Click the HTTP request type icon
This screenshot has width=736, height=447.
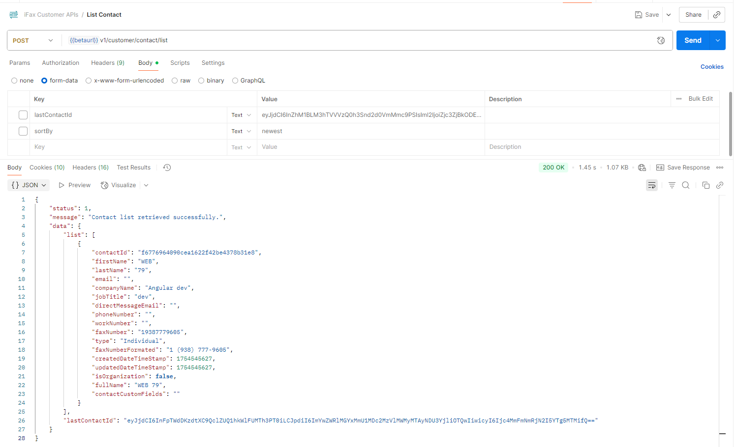tap(14, 15)
